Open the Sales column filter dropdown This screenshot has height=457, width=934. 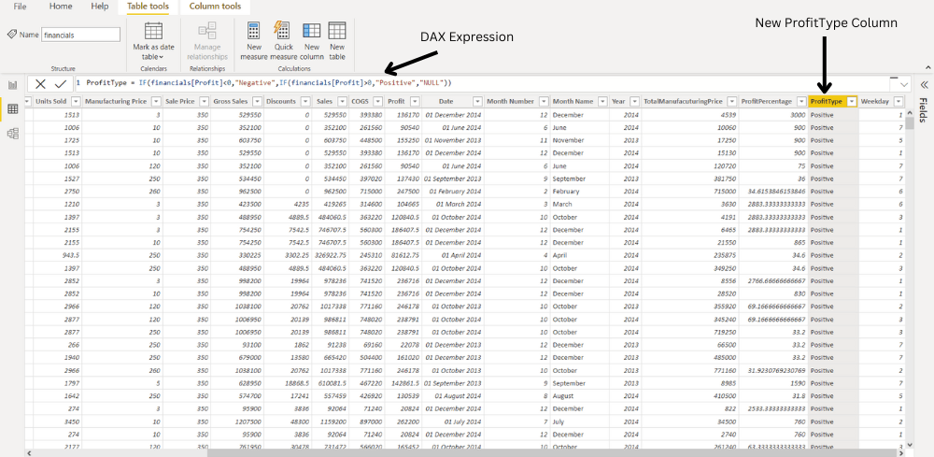point(342,101)
